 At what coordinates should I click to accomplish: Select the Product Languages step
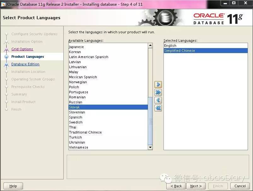pos(28,57)
